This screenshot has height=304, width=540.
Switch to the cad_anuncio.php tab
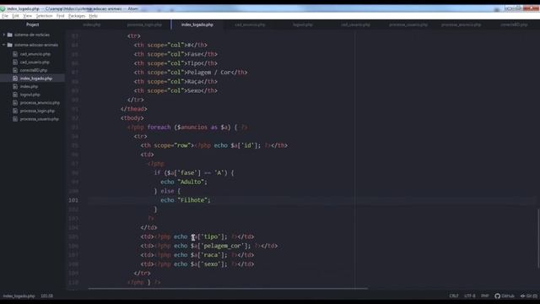click(x=250, y=24)
